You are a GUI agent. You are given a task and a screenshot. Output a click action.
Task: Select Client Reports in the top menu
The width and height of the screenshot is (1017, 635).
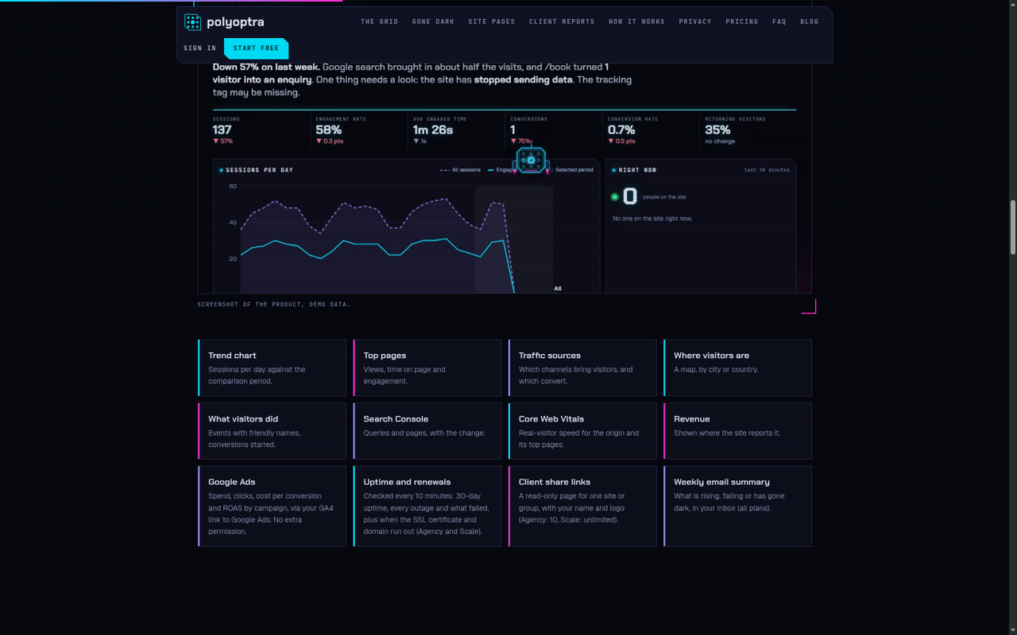pyautogui.click(x=562, y=21)
